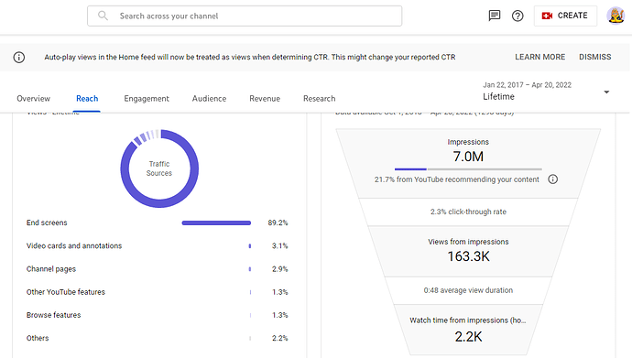Image resolution: width=632 pixels, height=358 pixels.
Task: Click the Traffic Sources donut chart
Action: coord(159,168)
